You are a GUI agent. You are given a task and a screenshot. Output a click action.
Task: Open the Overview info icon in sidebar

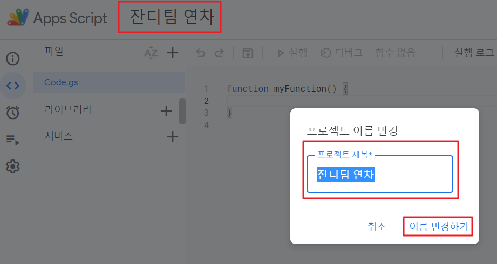click(x=13, y=58)
